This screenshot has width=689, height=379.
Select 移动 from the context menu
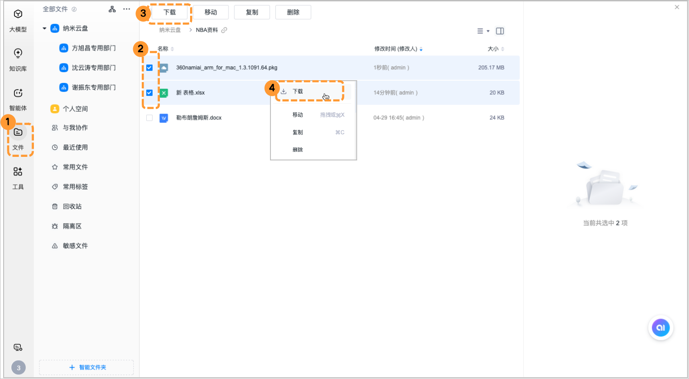(x=298, y=114)
